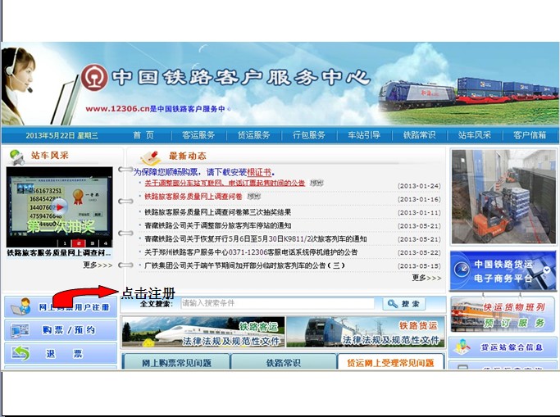Open 快运货物班列预订服务 banner
Image resolution: width=560 pixels, height=417 pixels.
coord(503,315)
